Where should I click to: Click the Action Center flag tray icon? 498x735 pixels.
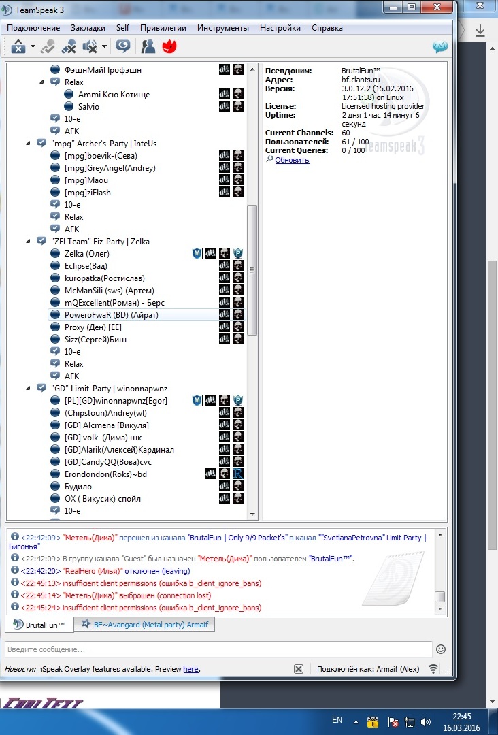(393, 722)
